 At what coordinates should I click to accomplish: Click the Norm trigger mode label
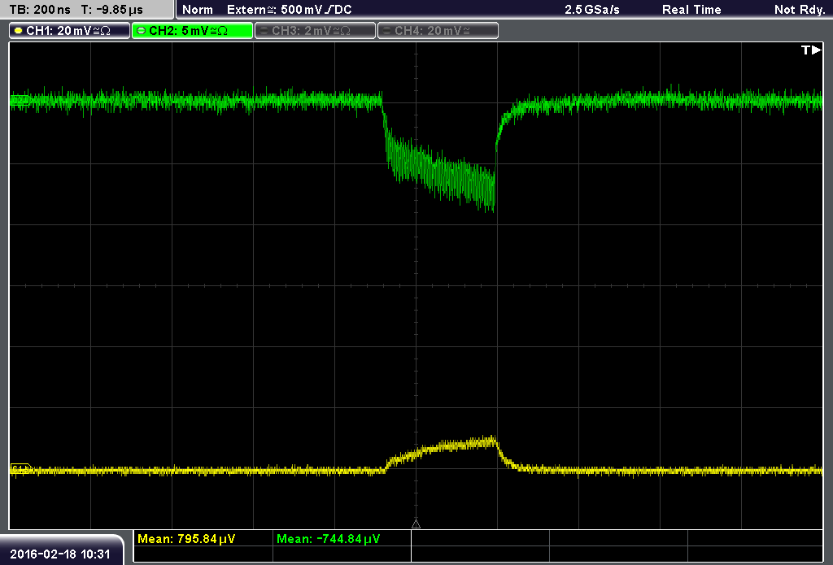tap(198, 10)
